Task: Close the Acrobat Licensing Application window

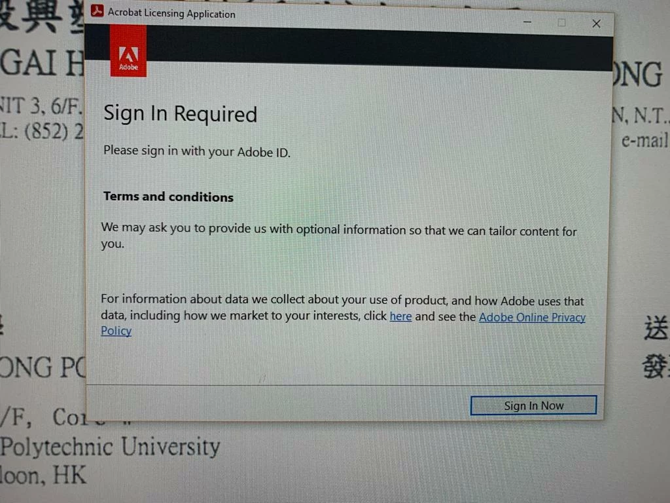Action: coord(597,24)
